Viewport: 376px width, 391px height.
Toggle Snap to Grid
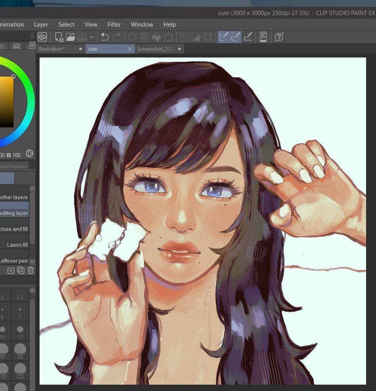pyautogui.click(x=248, y=37)
